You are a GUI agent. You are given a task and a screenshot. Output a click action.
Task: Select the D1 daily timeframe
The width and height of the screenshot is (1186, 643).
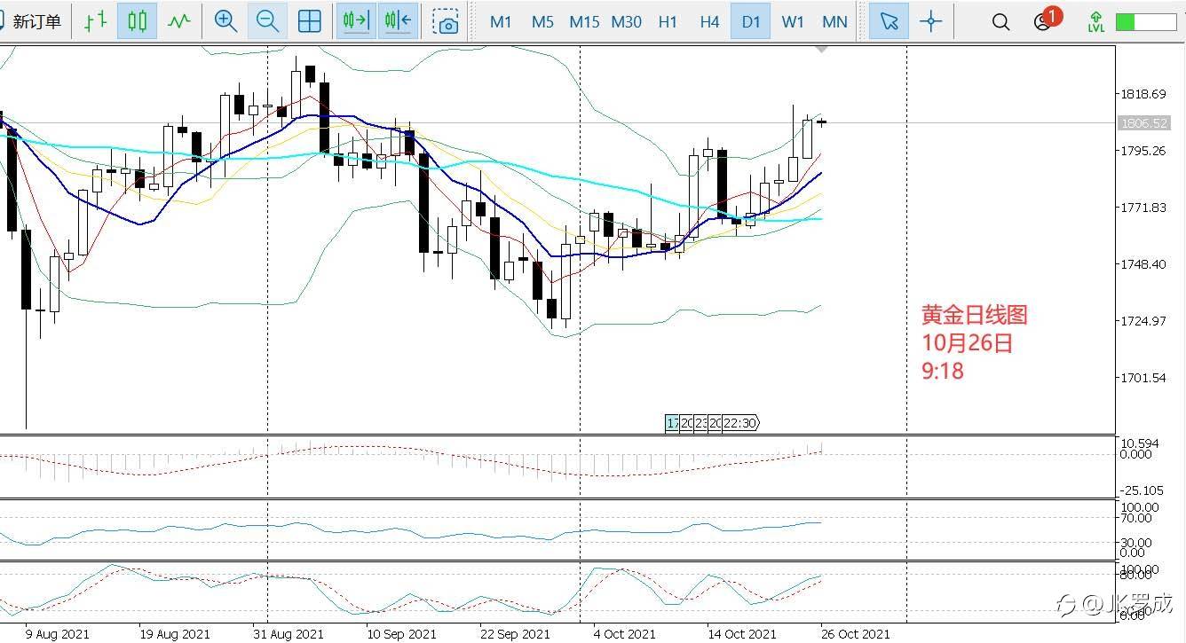tap(751, 22)
